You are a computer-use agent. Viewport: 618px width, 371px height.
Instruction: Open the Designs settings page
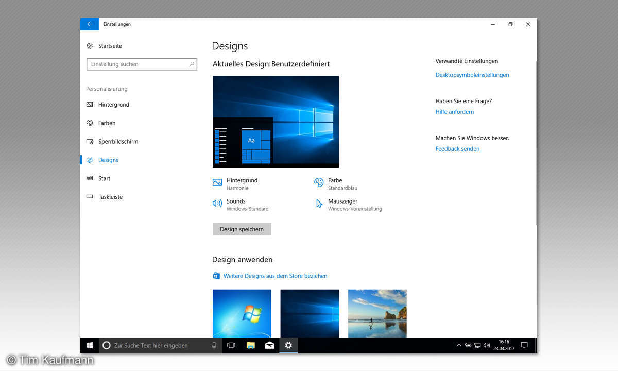pos(108,160)
